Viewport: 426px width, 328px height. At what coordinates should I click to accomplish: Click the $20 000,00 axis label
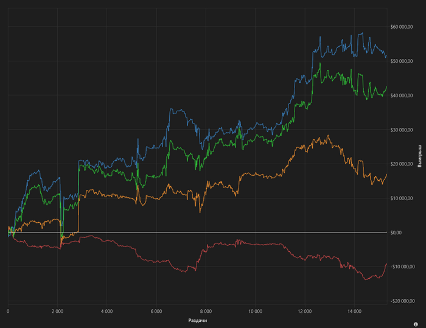click(x=402, y=164)
